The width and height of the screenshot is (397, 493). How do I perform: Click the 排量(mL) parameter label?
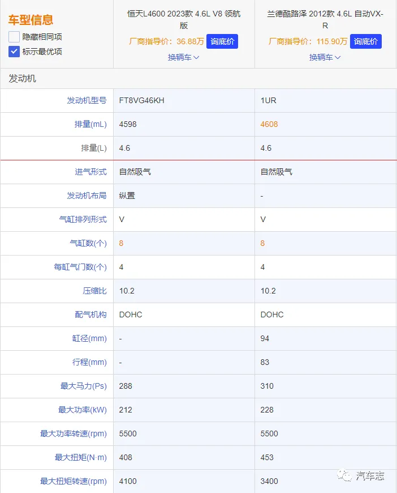click(x=90, y=124)
